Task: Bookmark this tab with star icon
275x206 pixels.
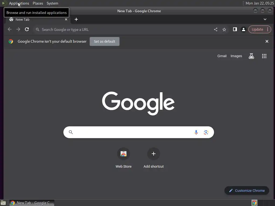Action: click(224, 30)
